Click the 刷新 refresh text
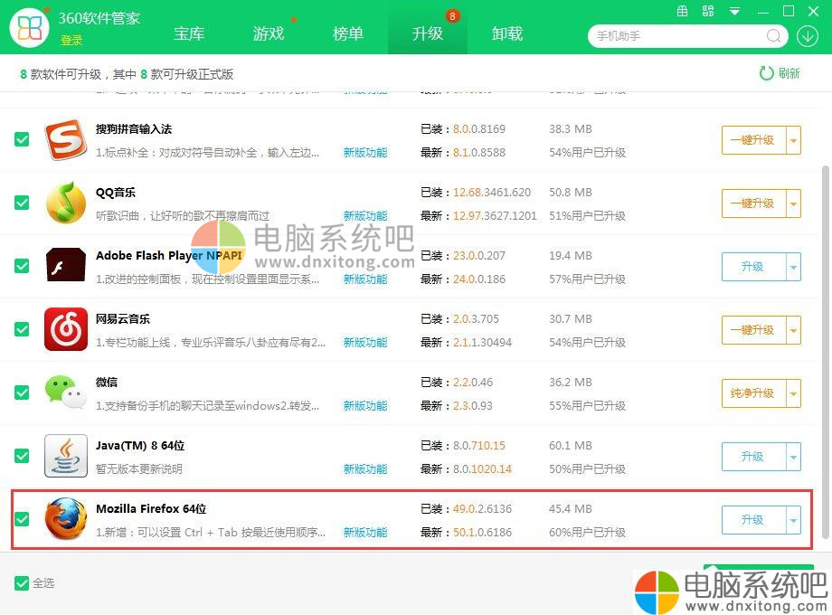Screen dimensions: 832x615 [789, 73]
